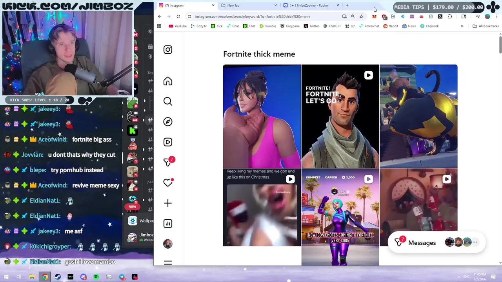Open the Chrome apps grid shortcut
The height and width of the screenshot is (282, 502).
[159, 26]
